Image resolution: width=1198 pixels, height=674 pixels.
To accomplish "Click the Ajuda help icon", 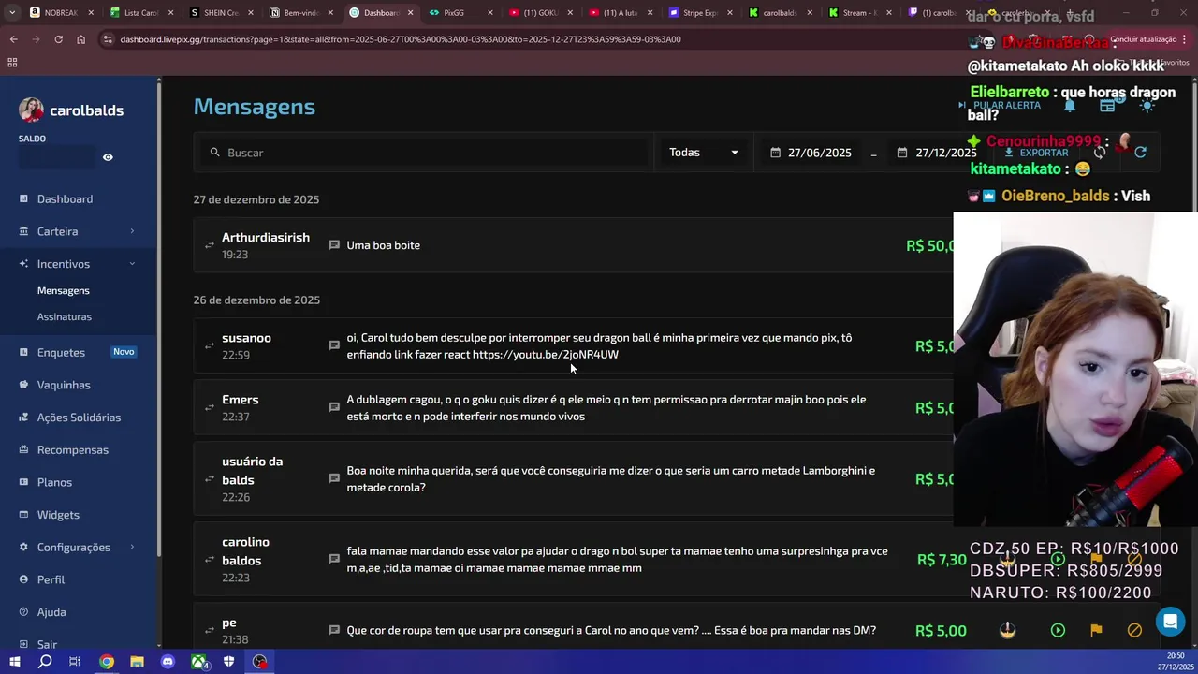I will point(23,612).
